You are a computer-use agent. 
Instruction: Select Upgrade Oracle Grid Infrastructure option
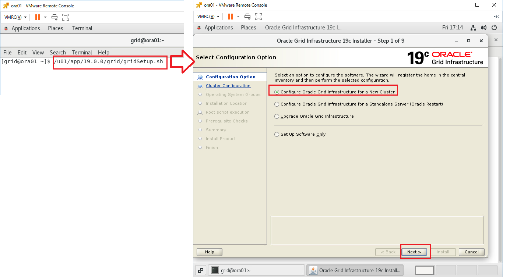[x=314, y=116]
